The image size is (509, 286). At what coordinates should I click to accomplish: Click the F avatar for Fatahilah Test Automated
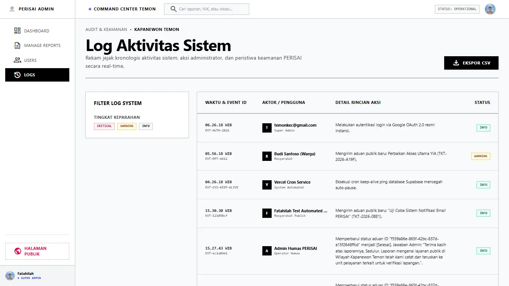[x=267, y=213]
